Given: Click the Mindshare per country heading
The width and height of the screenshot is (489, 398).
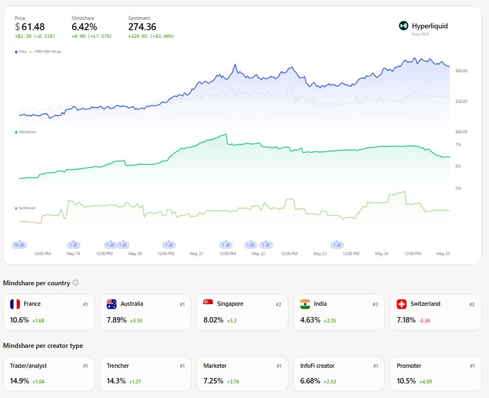Looking at the screenshot, I should 37,283.
